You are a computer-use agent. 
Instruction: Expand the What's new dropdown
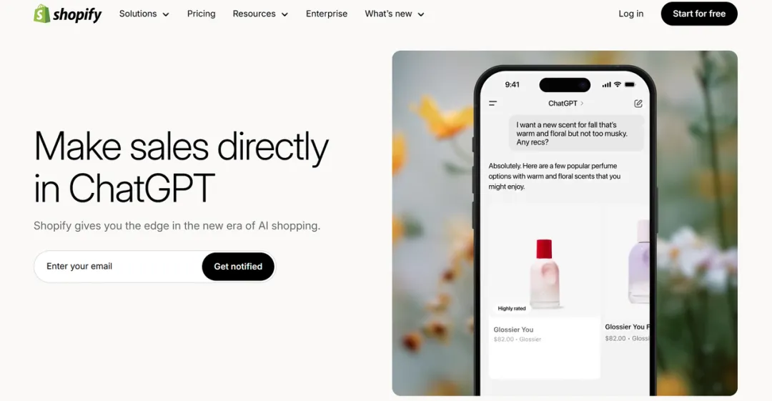pyautogui.click(x=395, y=14)
